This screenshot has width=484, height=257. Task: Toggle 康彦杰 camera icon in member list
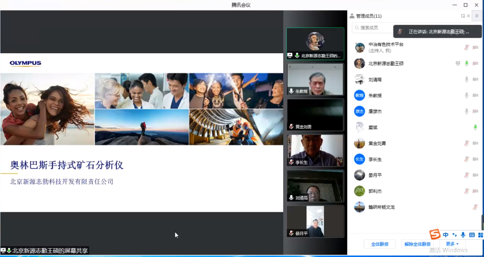(x=475, y=111)
